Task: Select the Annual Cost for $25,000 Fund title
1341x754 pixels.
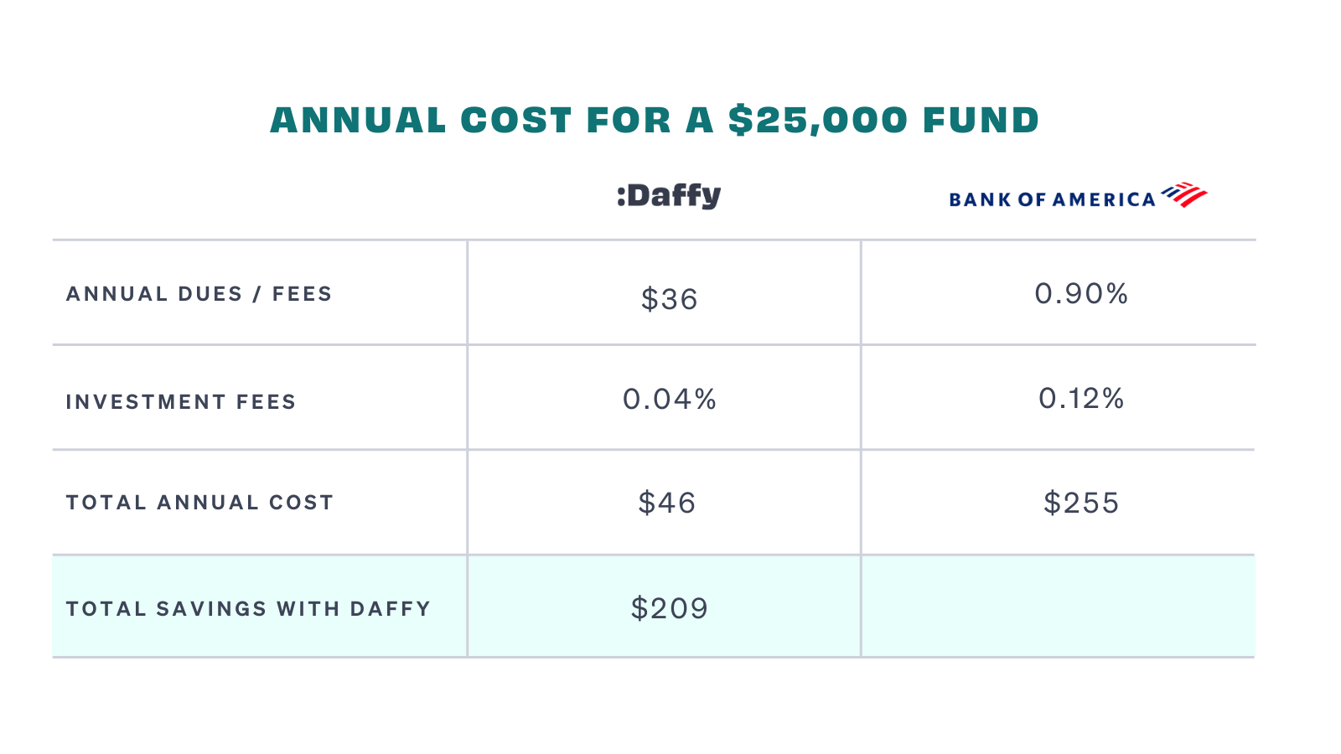Action: coord(655,121)
